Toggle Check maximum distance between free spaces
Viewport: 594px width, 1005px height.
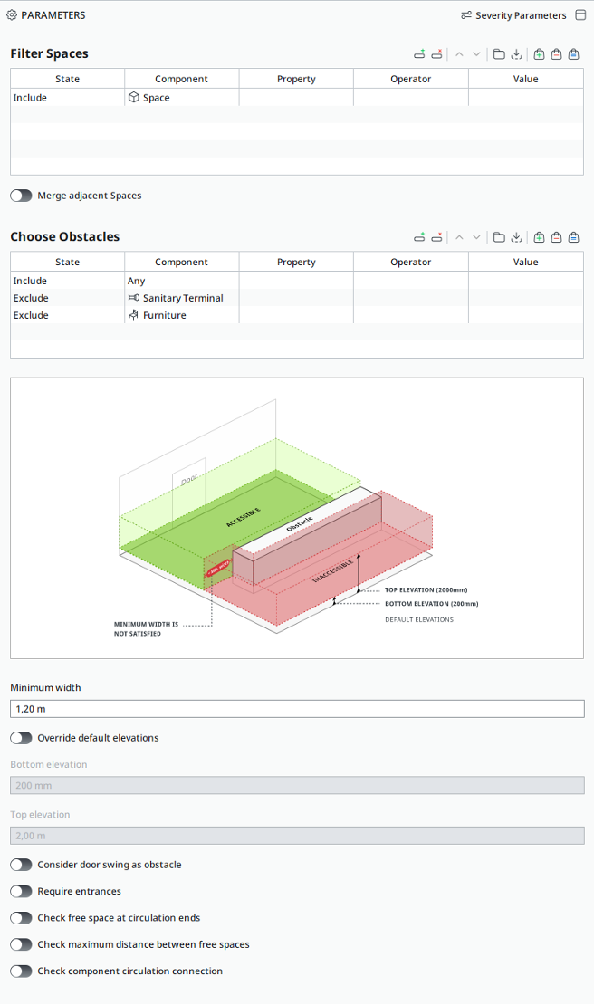point(21,944)
